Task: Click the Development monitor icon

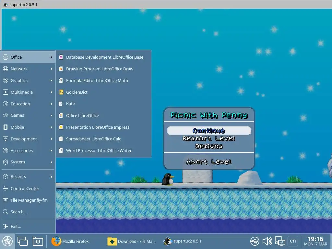Action: click(6, 139)
